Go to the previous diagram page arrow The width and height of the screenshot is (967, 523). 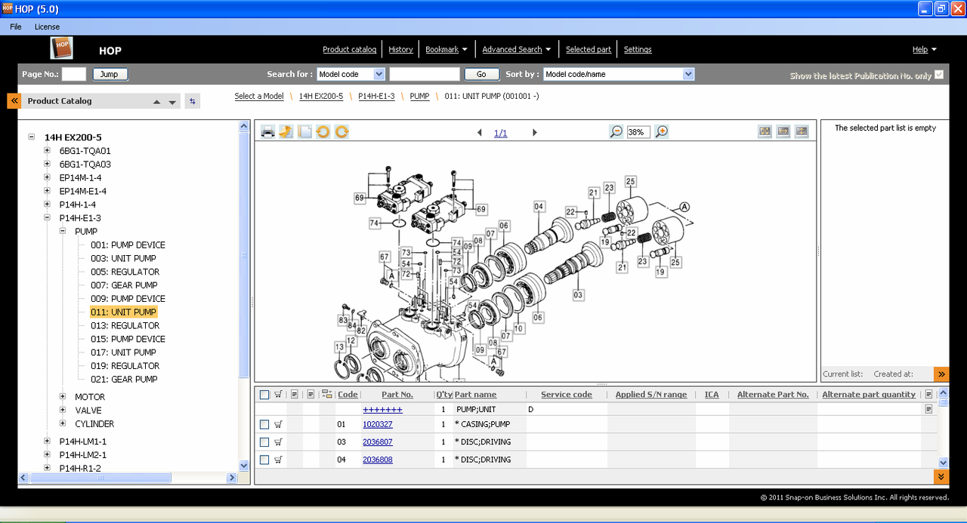(480, 133)
